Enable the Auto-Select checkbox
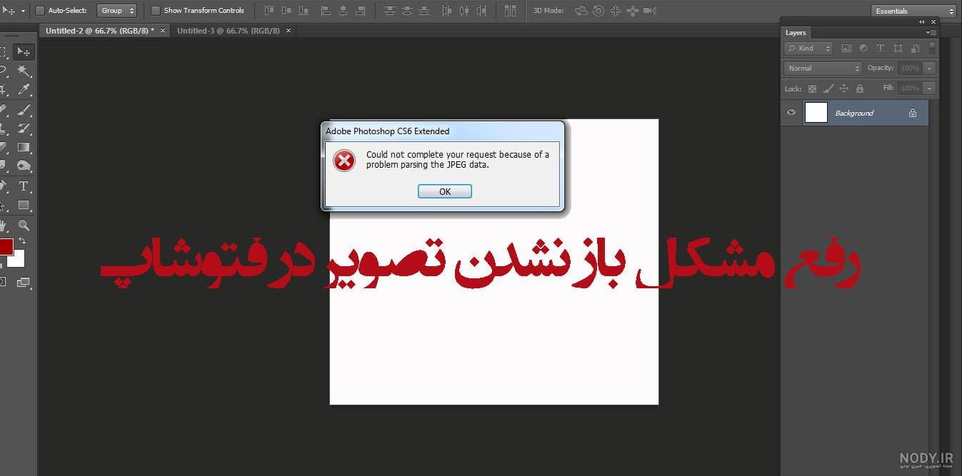This screenshot has width=962, height=476. click(40, 11)
